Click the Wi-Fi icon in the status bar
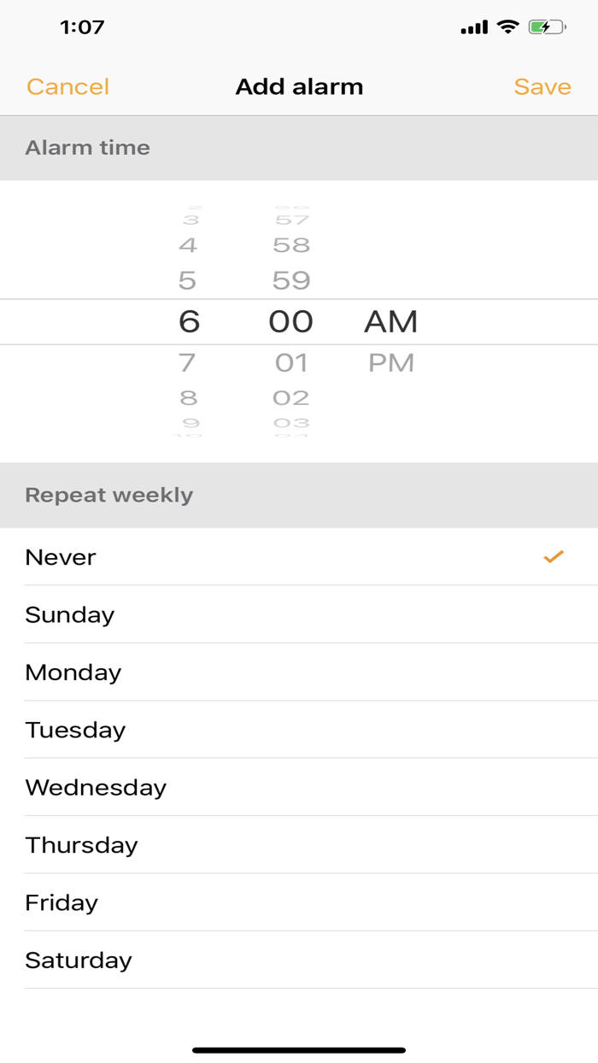Screen dimensions: 598x1063 (x=507, y=26)
